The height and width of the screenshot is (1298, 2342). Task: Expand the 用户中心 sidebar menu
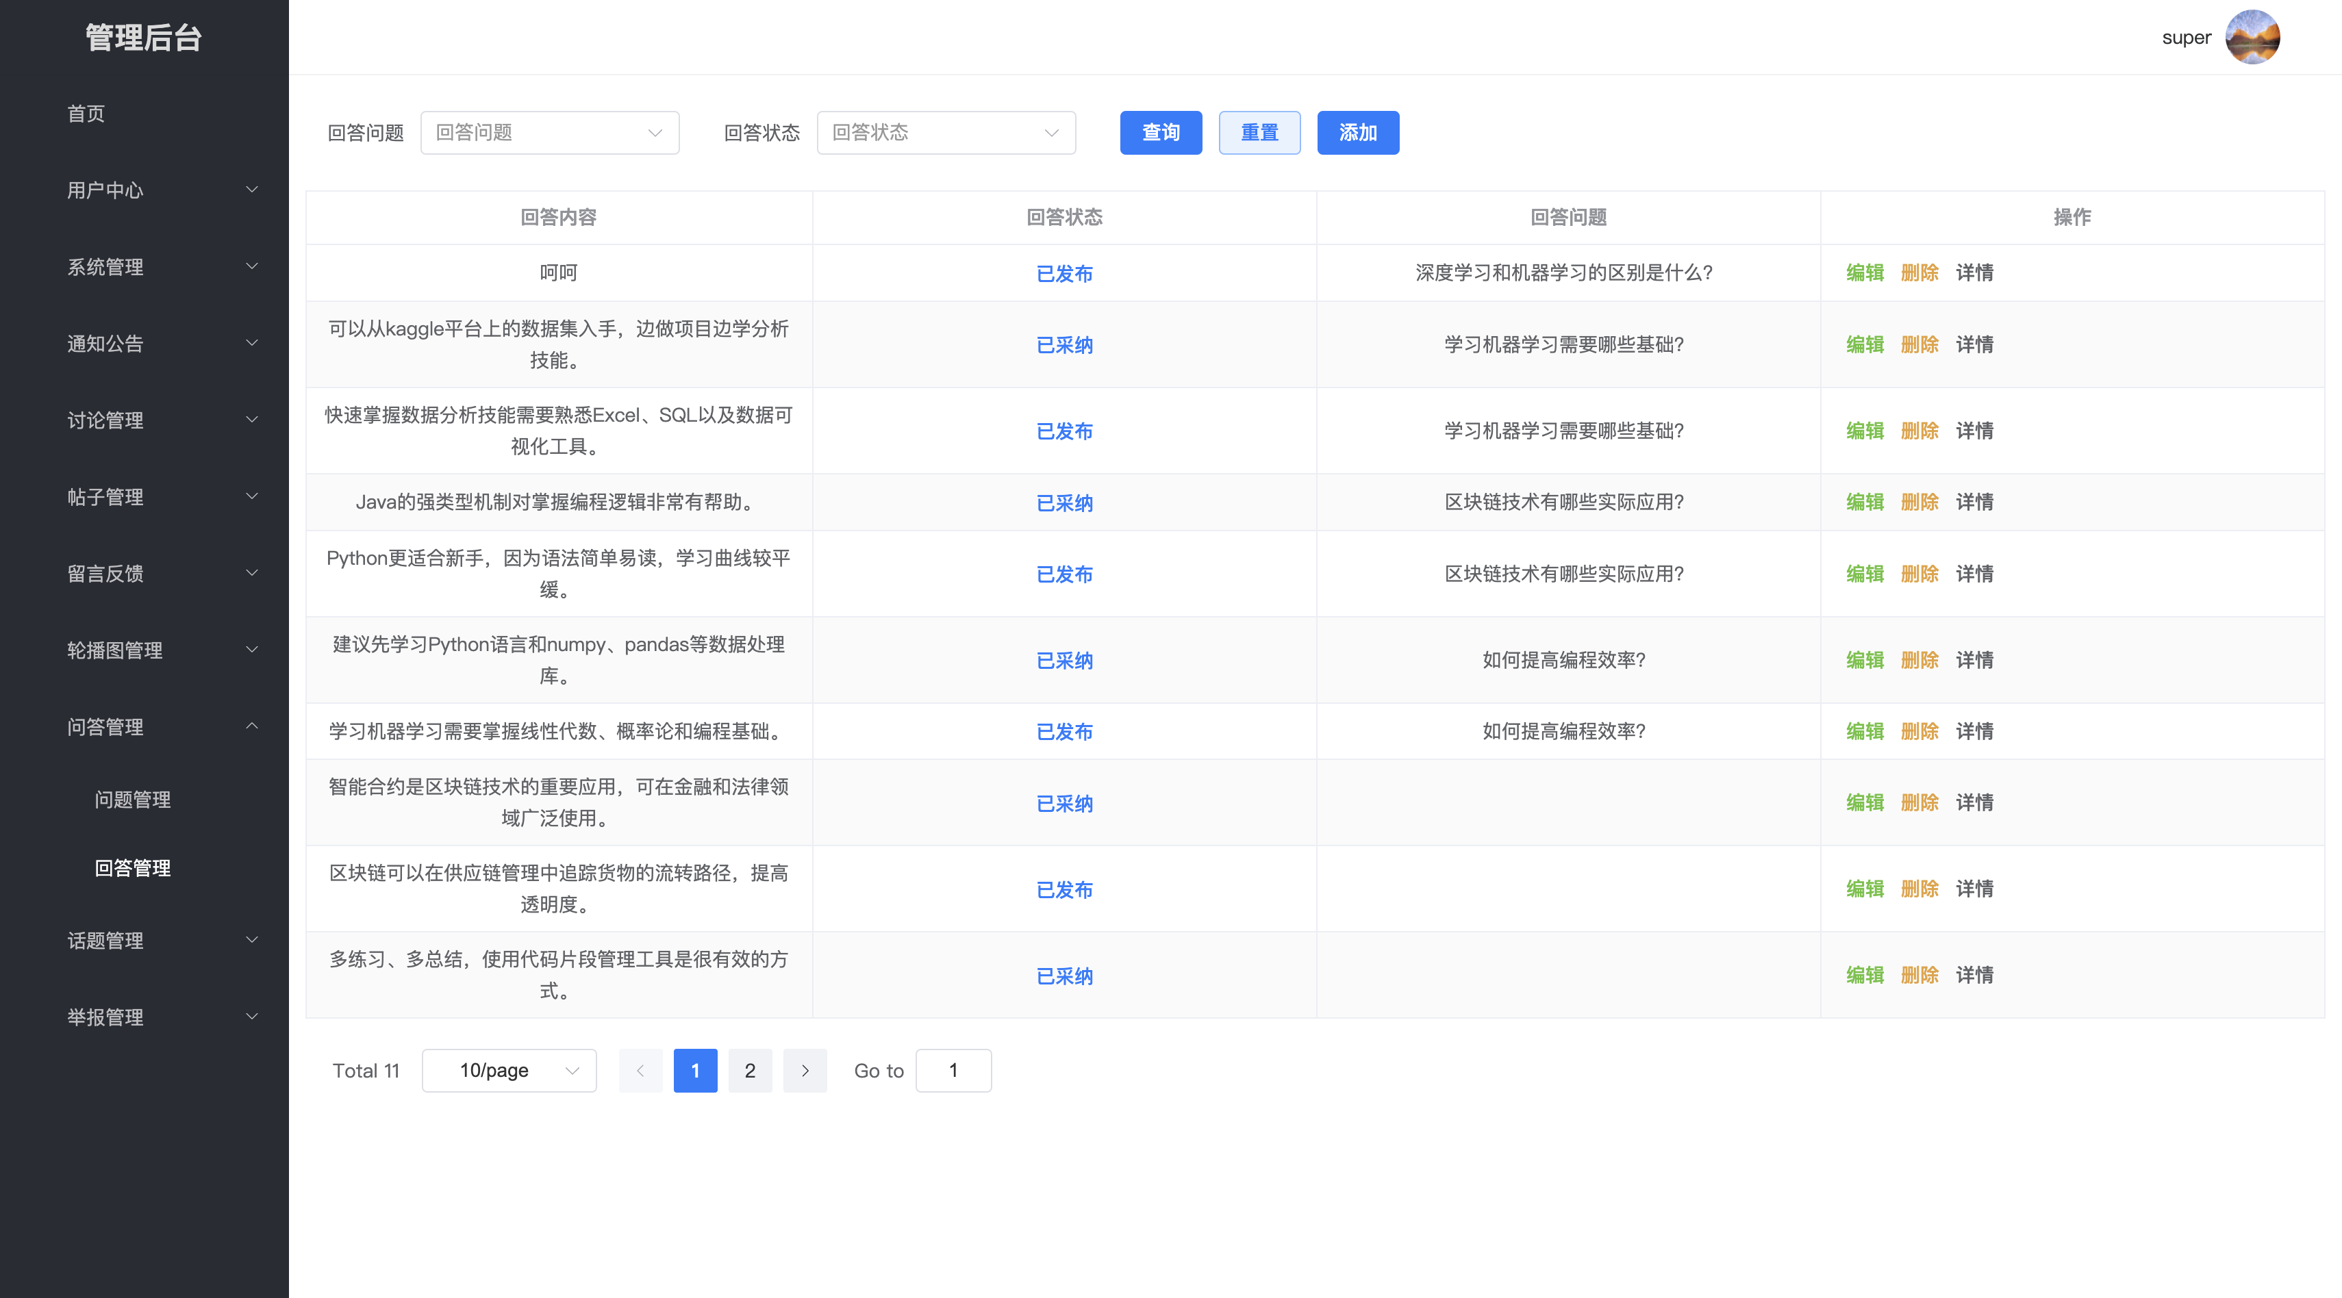(105, 190)
